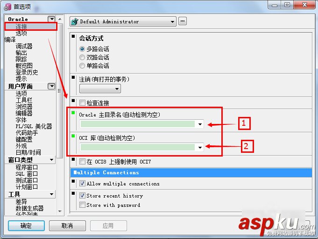Click the black marker beside 会话方式
The width and height of the screenshot is (318, 239).
(x=73, y=36)
